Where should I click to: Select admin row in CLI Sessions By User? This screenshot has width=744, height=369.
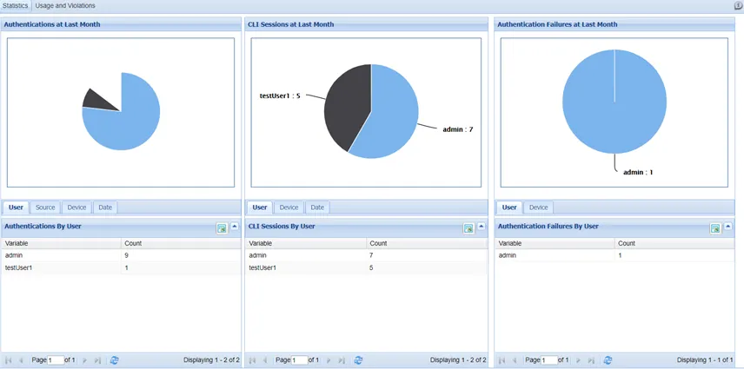coord(366,255)
